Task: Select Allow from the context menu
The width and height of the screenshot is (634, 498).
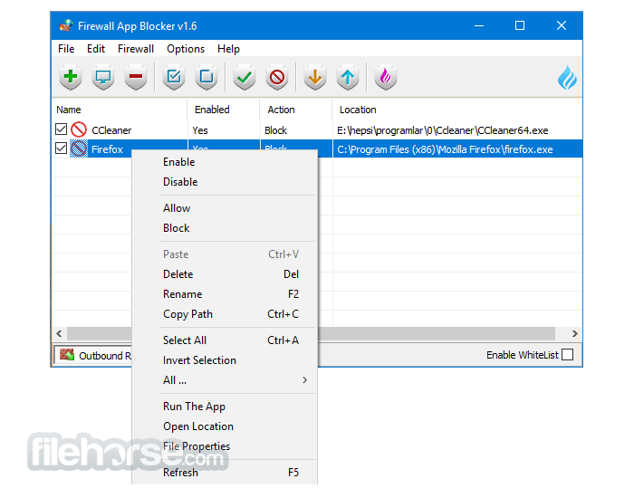Action: tap(225, 208)
